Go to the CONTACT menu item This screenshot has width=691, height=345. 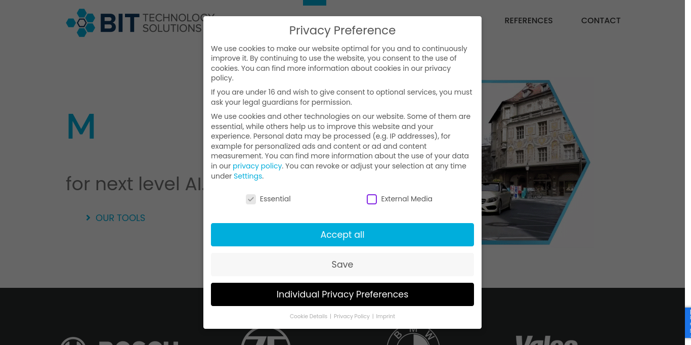(x=600, y=21)
